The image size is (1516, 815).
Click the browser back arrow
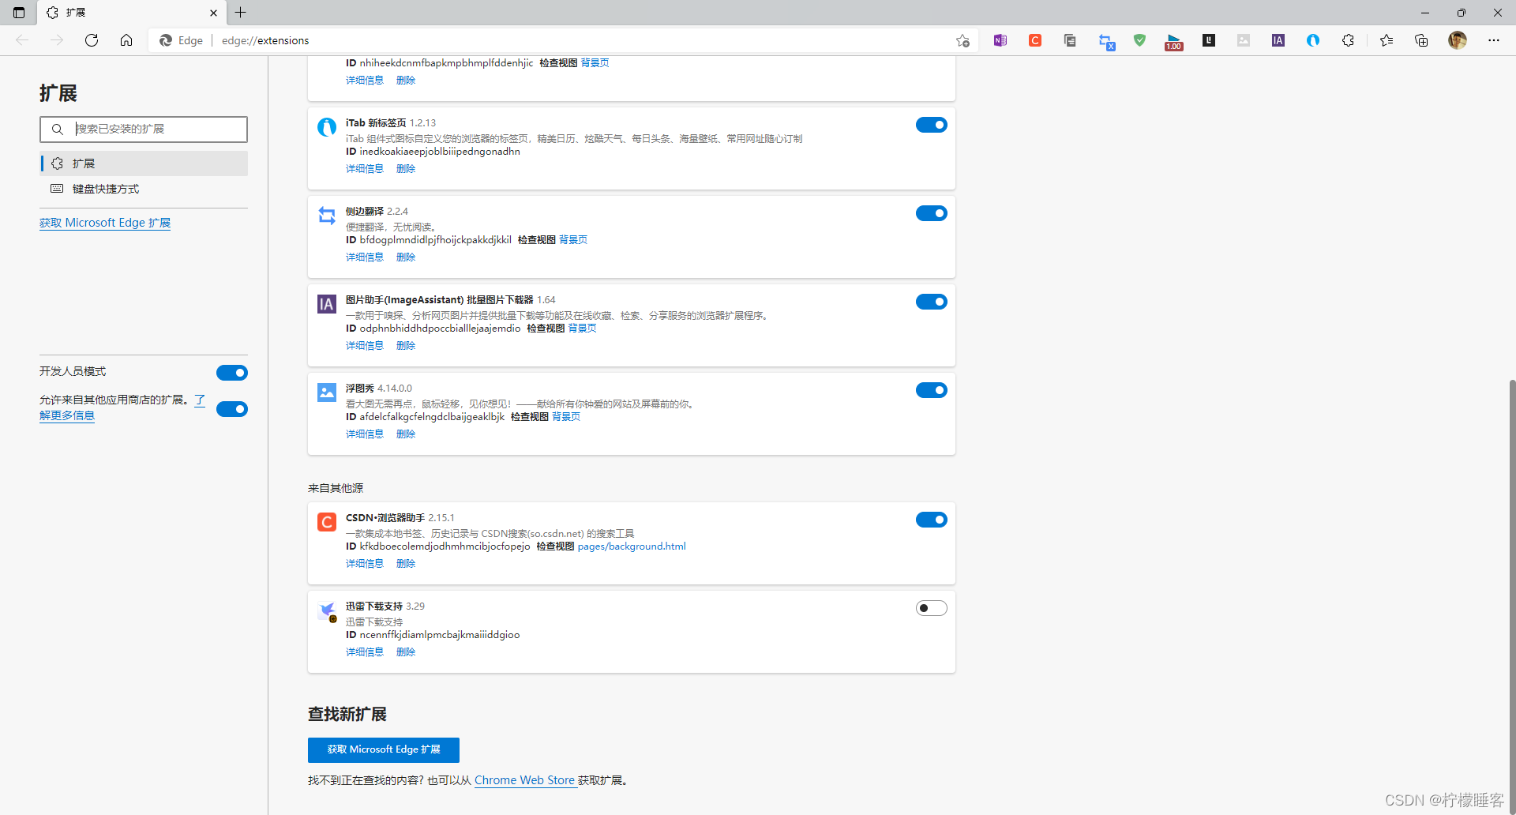click(x=22, y=40)
